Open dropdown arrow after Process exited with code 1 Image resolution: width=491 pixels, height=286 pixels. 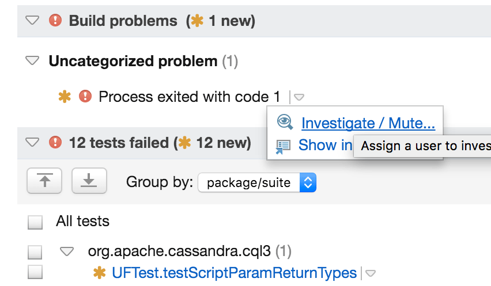(x=299, y=97)
